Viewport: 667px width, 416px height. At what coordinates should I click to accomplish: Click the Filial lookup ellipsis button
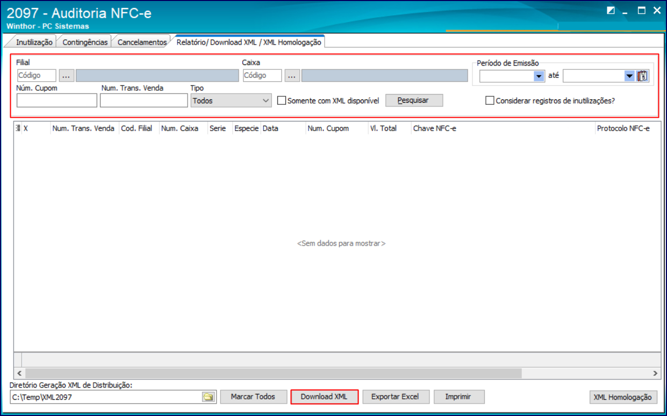[66, 76]
